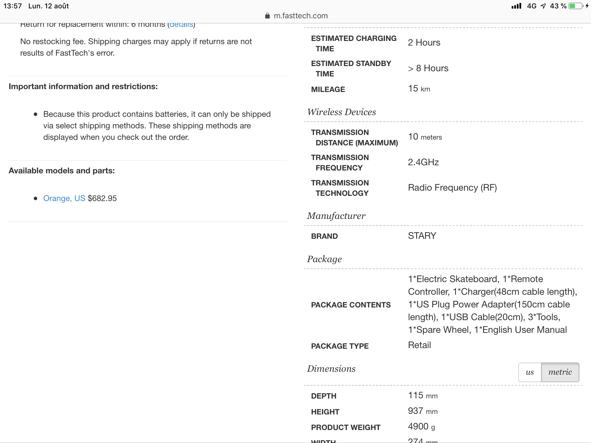Tap the padlock icon beside m.fasttech.com

(x=267, y=16)
